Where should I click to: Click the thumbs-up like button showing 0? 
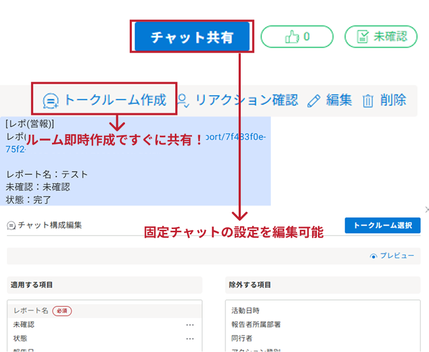pyautogui.click(x=297, y=36)
